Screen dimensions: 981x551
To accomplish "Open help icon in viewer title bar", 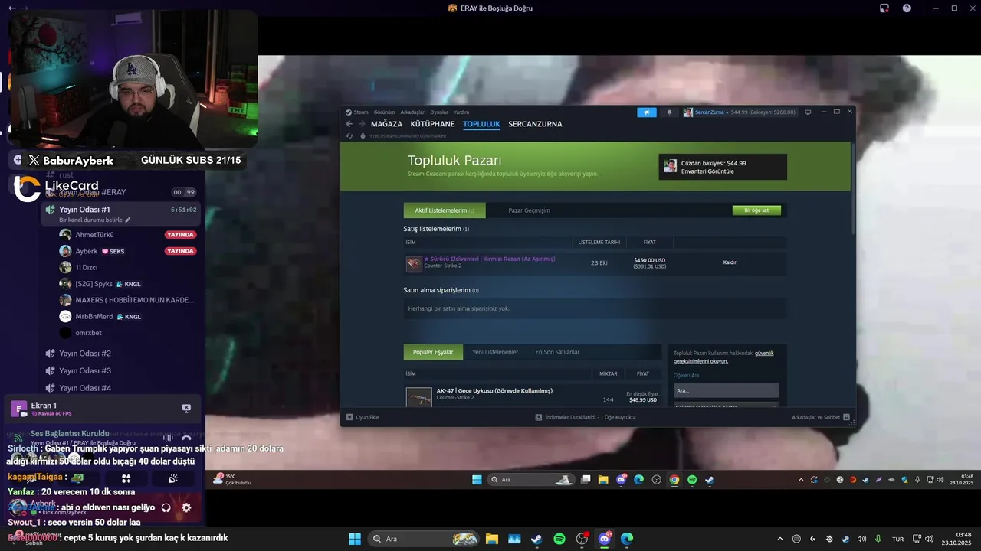I will 907,8.
